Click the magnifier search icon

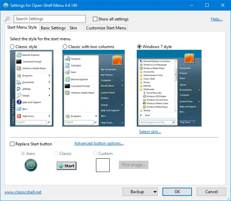(x=7, y=19)
